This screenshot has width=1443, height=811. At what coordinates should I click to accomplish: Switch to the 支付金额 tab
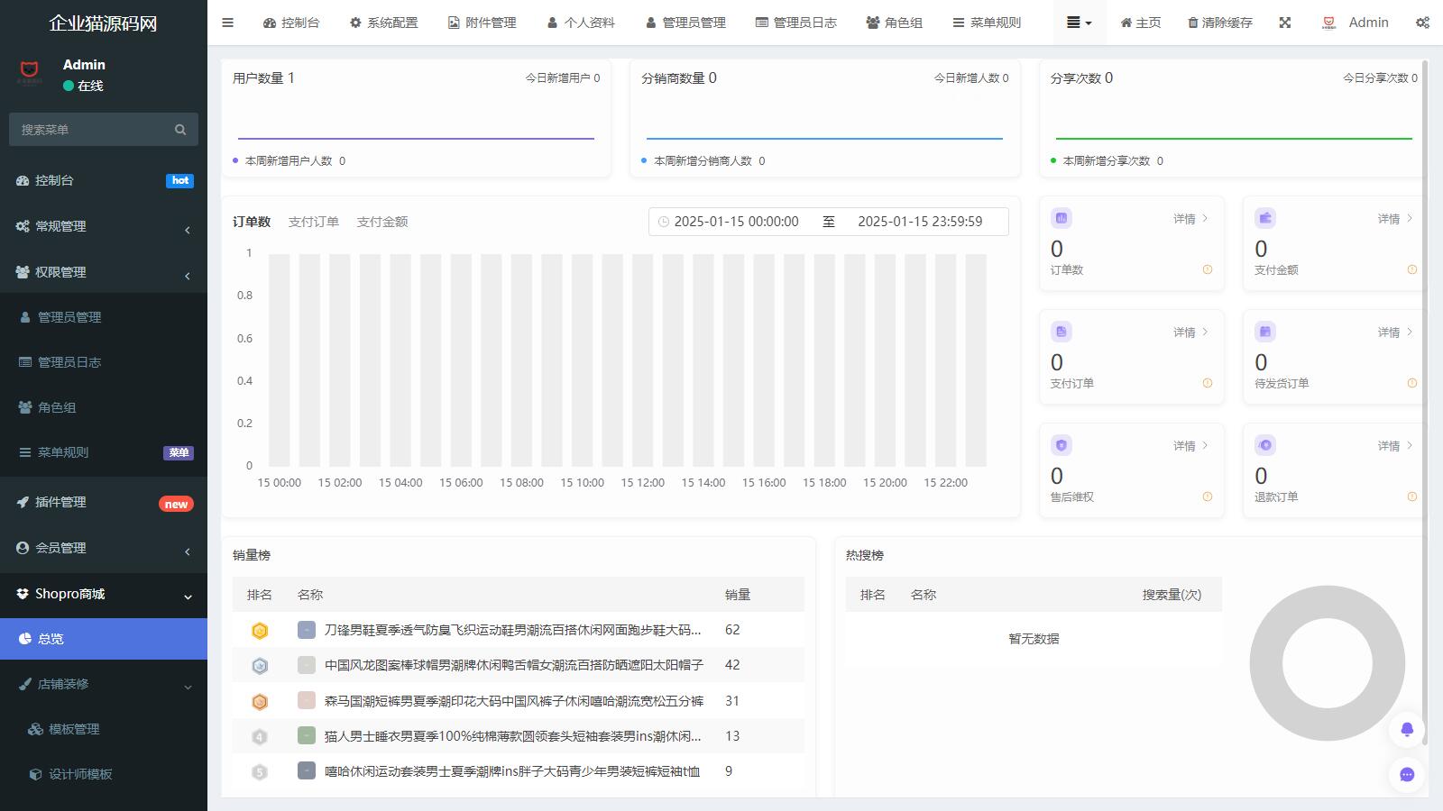click(x=381, y=221)
